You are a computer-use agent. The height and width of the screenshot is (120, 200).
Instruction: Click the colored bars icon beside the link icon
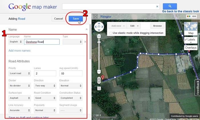pos(189,16)
